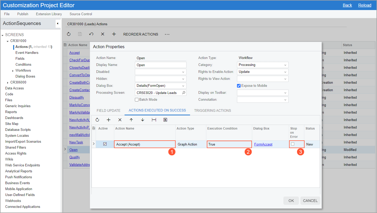Add a new row in the success actions grid

pyautogui.click(x=109, y=120)
